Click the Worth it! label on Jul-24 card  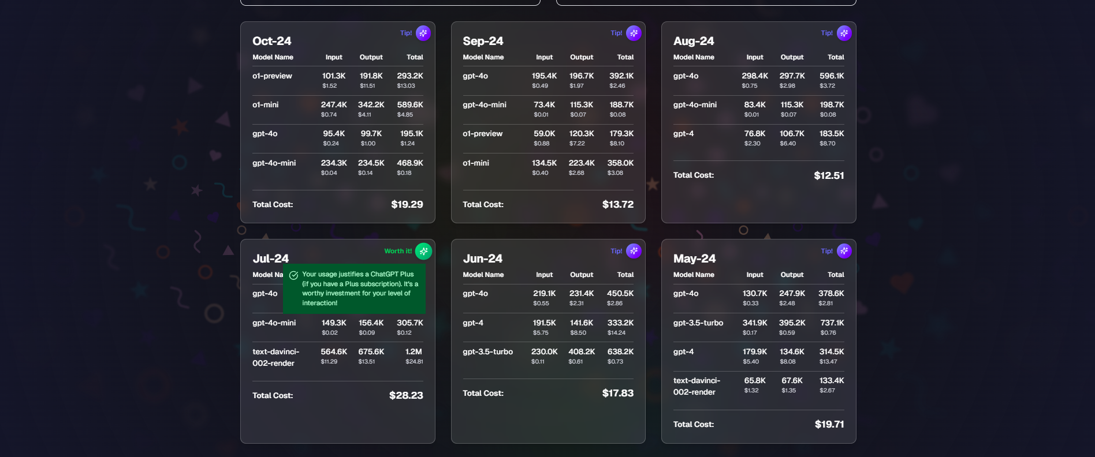(x=398, y=251)
